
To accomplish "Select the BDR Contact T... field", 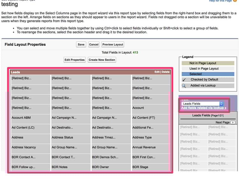I will tap(70, 159).
